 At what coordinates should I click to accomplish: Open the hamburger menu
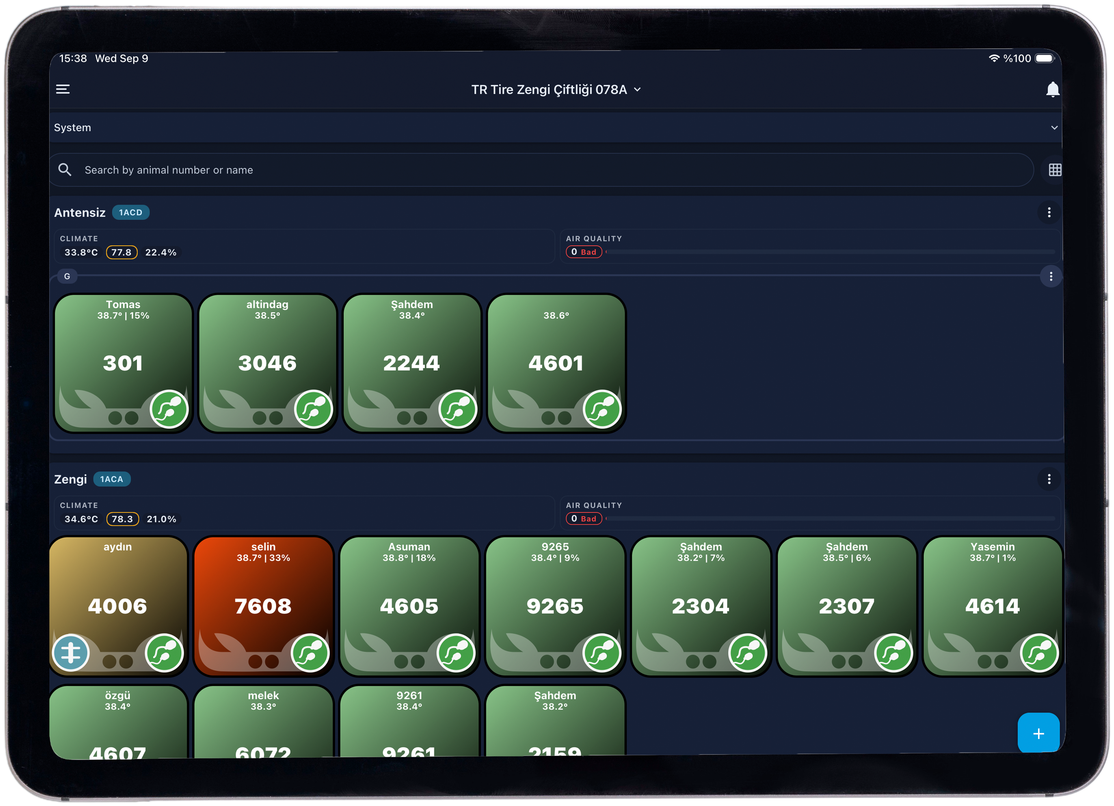point(63,89)
